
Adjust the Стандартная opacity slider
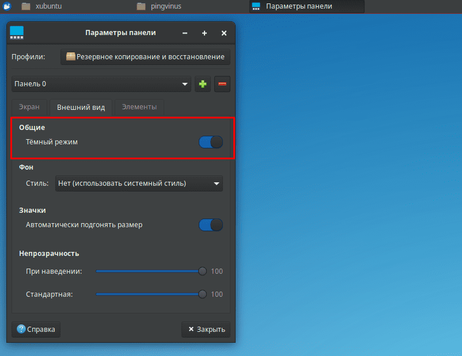coord(151,294)
